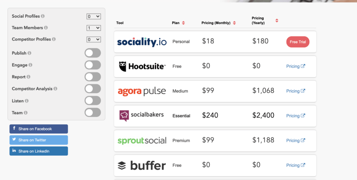Open Hootsuite Pricing link

(296, 66)
